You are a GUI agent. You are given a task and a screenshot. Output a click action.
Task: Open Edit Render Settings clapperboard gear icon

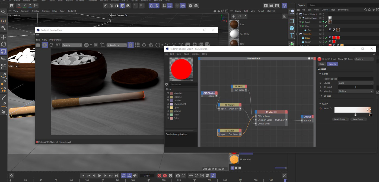[277, 6]
